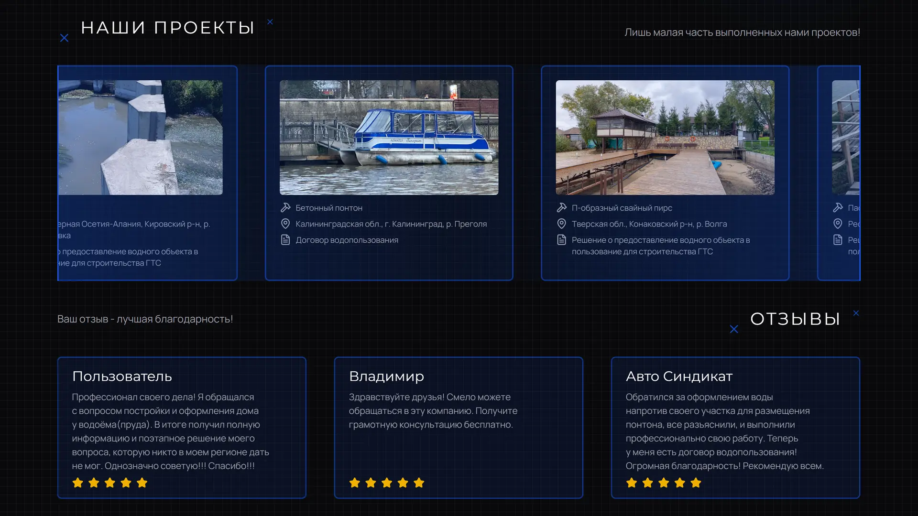Click the hammer icon on the rightmost partial card
This screenshot has width=918, height=516.
[838, 207]
